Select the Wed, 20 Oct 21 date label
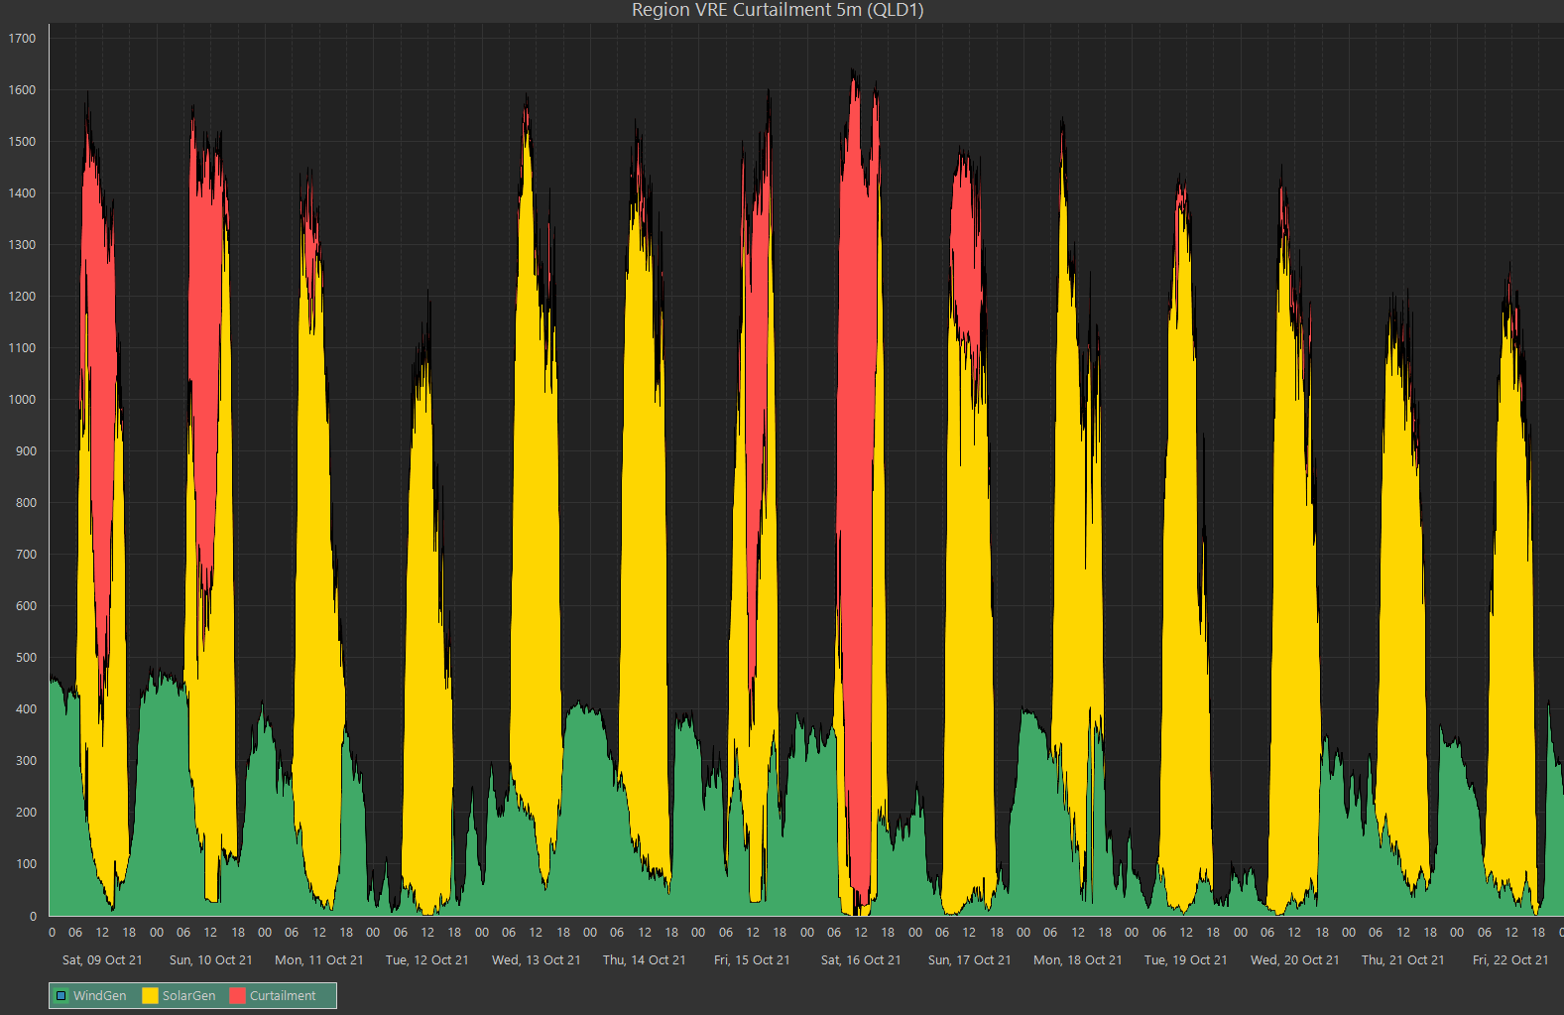The width and height of the screenshot is (1564, 1015). [x=1294, y=959]
